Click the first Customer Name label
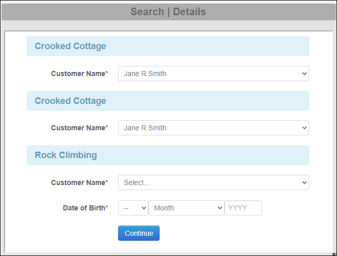Image resolution: width=337 pixels, height=256 pixels. (80, 74)
